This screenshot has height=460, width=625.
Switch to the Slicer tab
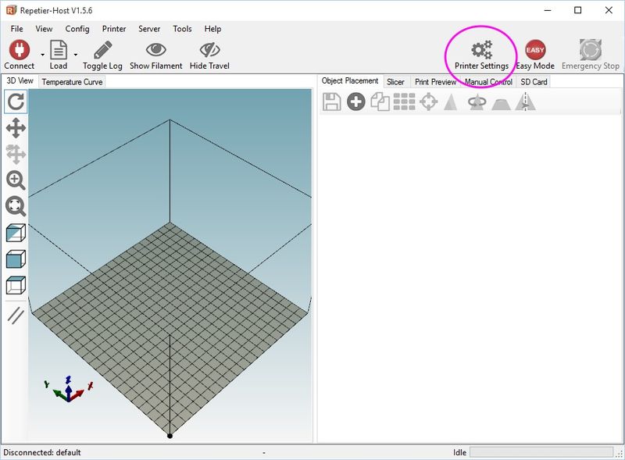395,82
